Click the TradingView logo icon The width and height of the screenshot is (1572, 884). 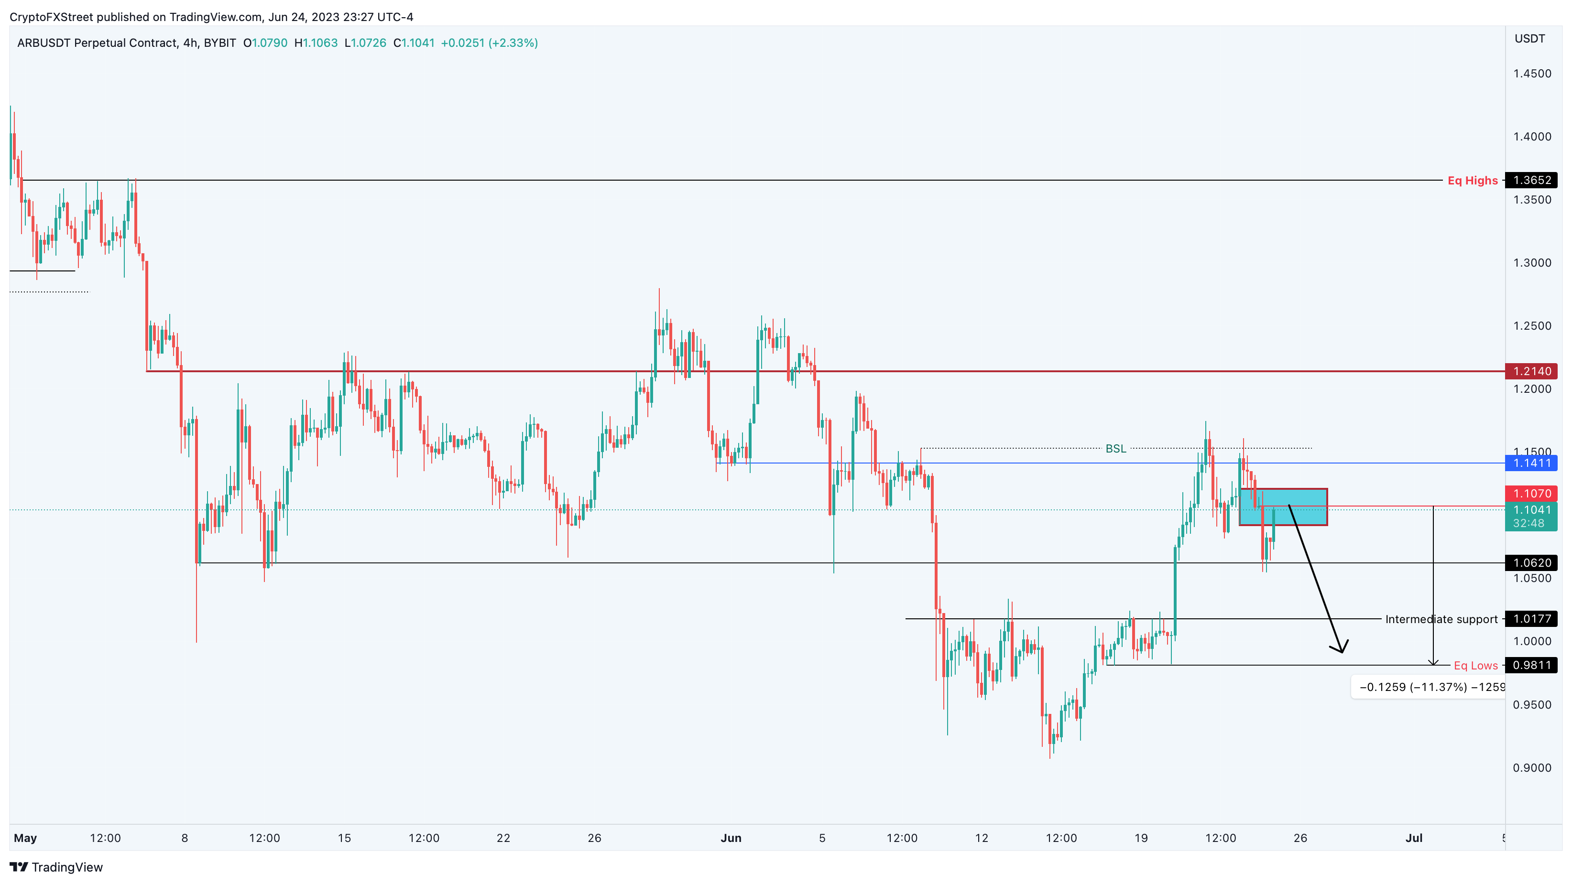click(x=19, y=867)
